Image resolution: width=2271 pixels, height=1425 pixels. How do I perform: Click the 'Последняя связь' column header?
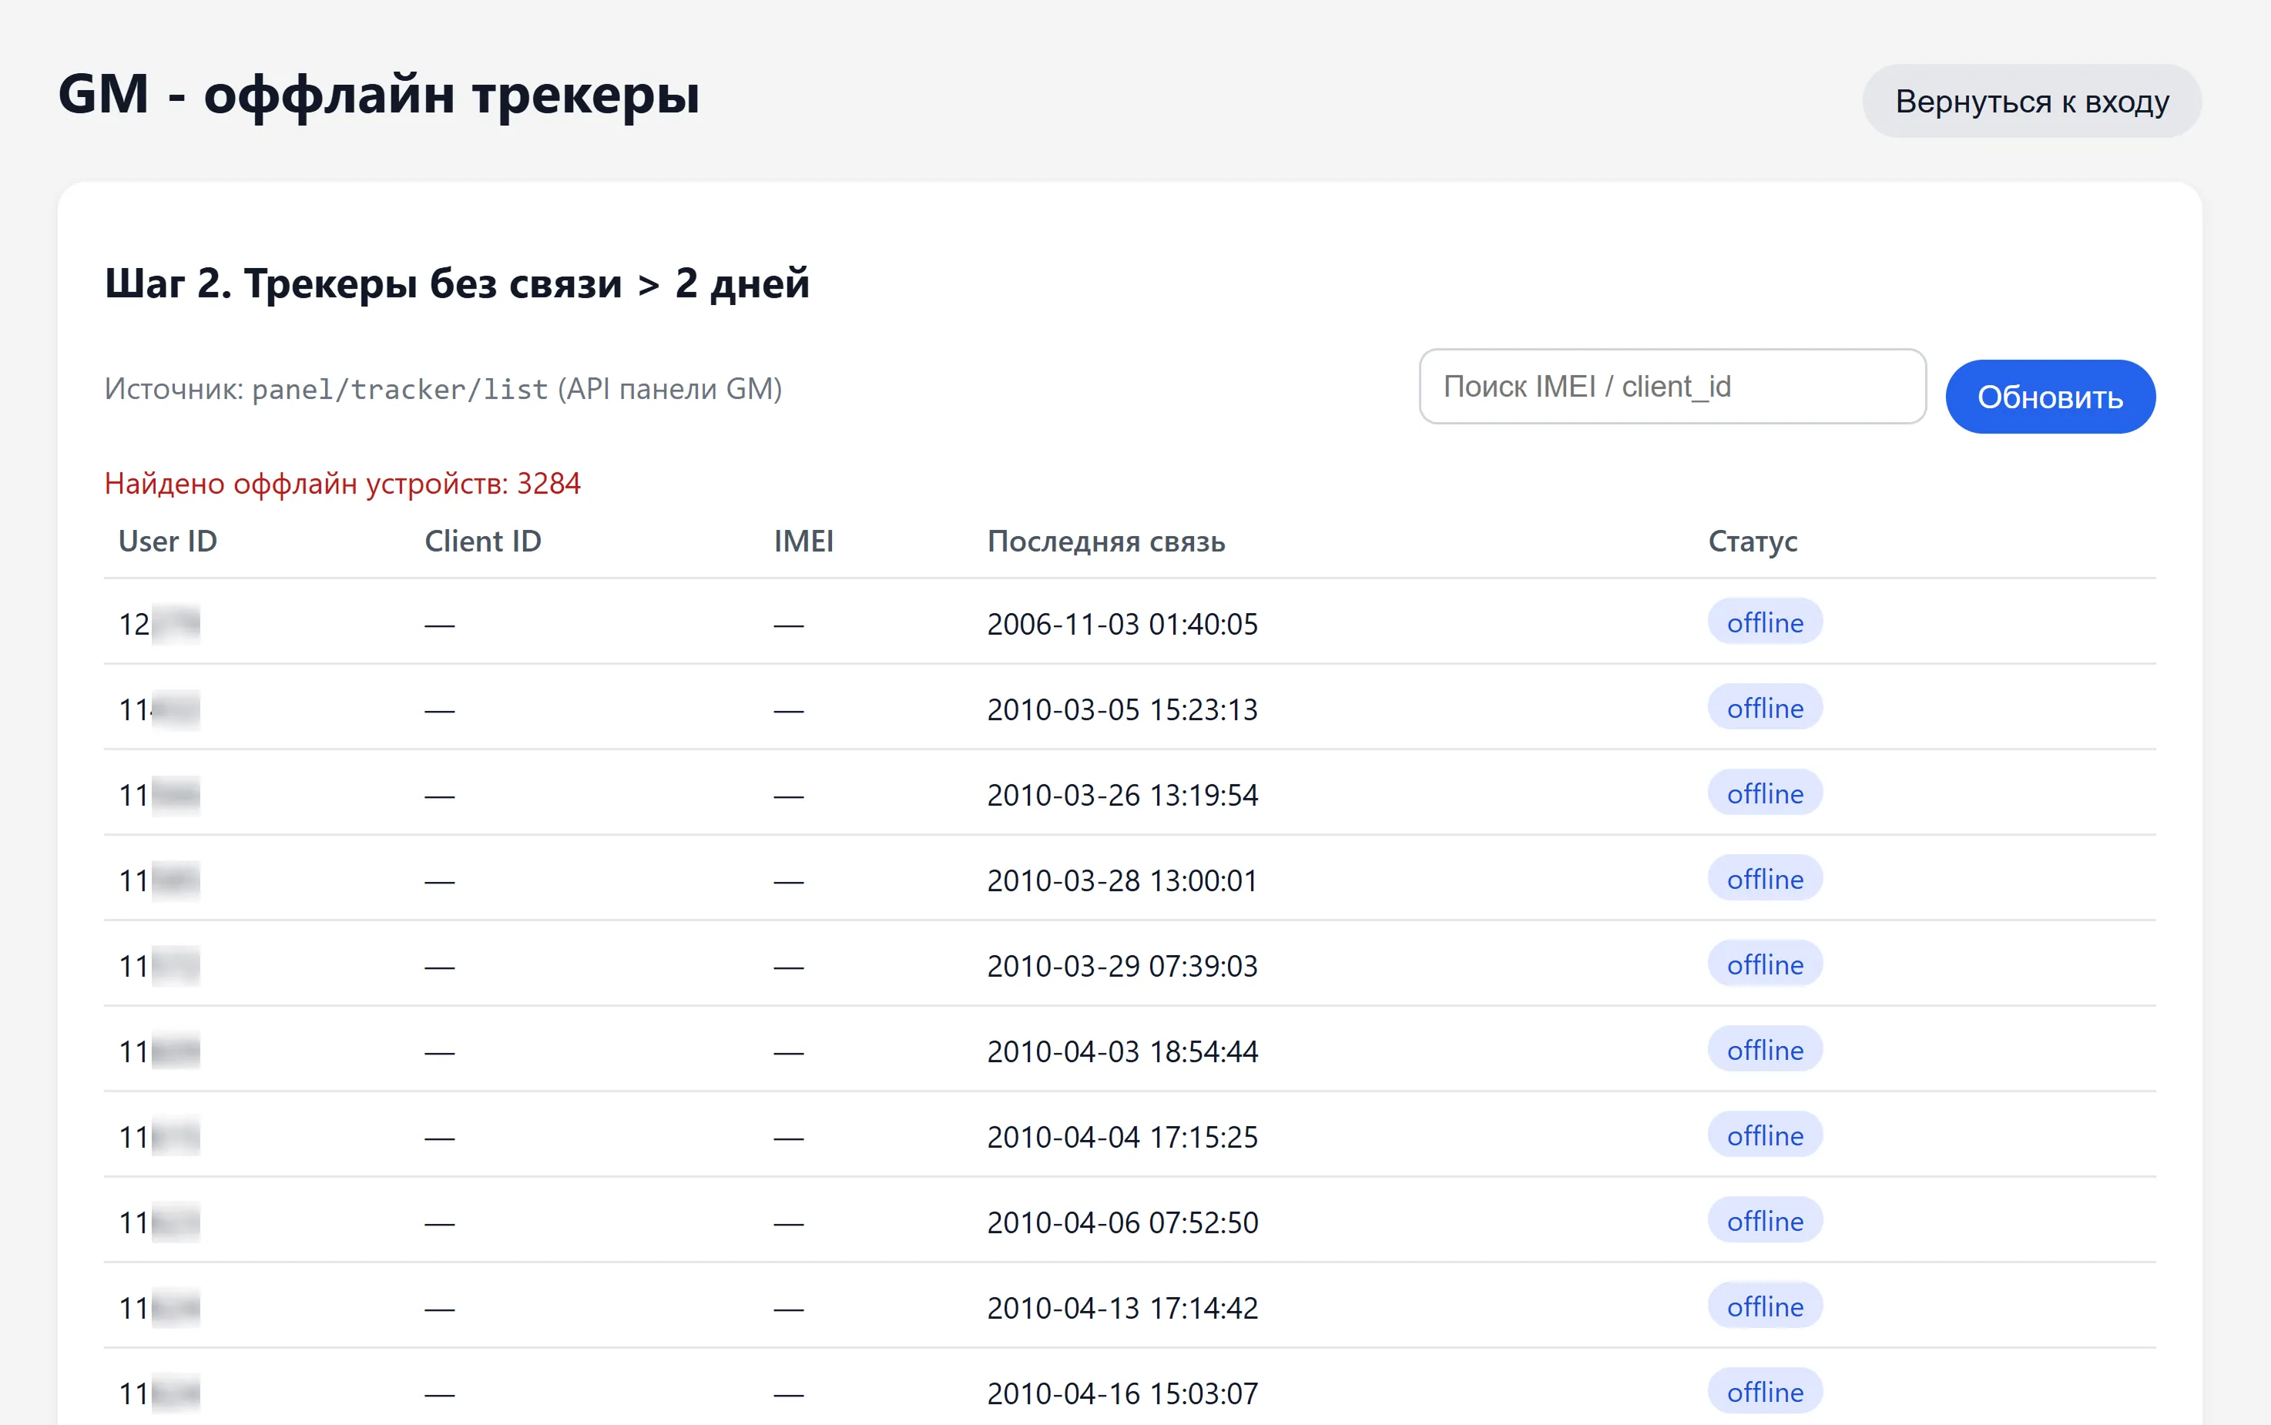[x=1106, y=541]
